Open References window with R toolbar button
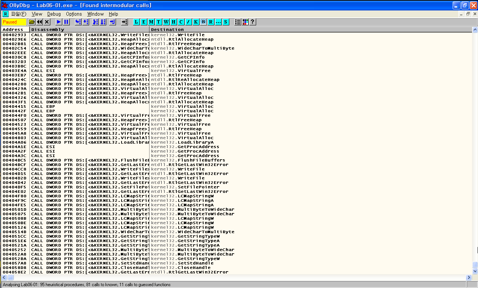The width and height of the screenshot is (478, 288). coord(211,22)
